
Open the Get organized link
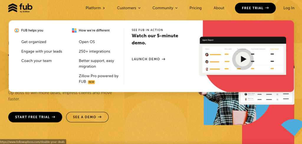click(x=34, y=42)
